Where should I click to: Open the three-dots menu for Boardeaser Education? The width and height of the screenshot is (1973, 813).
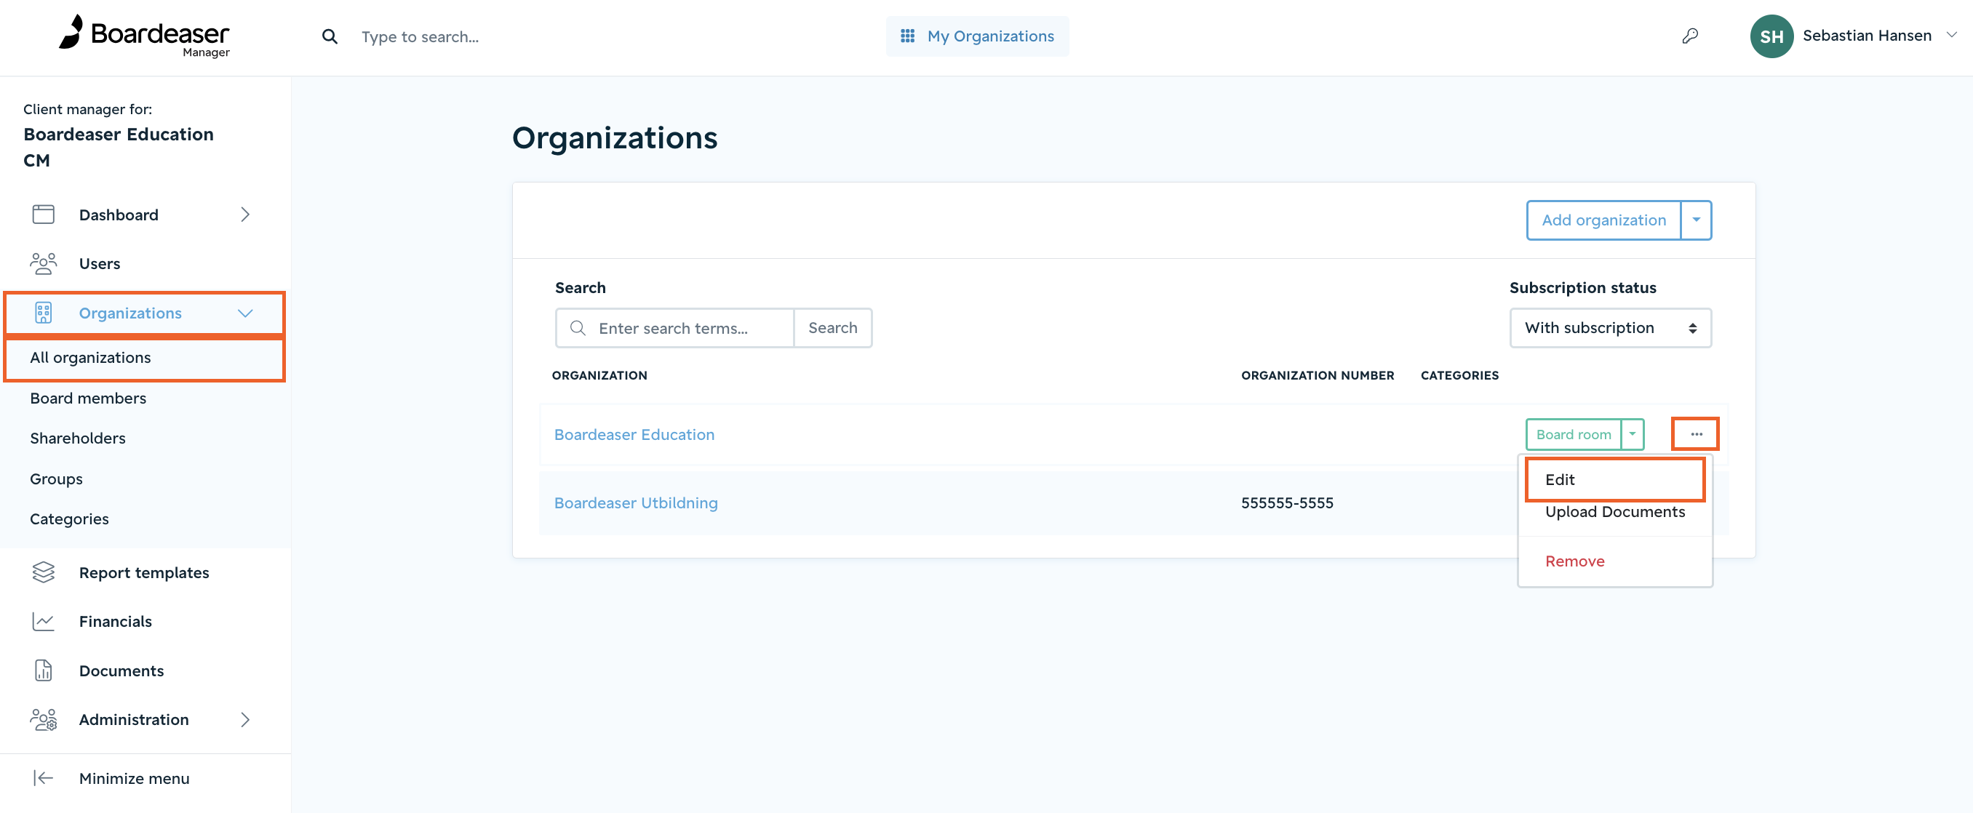pyautogui.click(x=1696, y=434)
